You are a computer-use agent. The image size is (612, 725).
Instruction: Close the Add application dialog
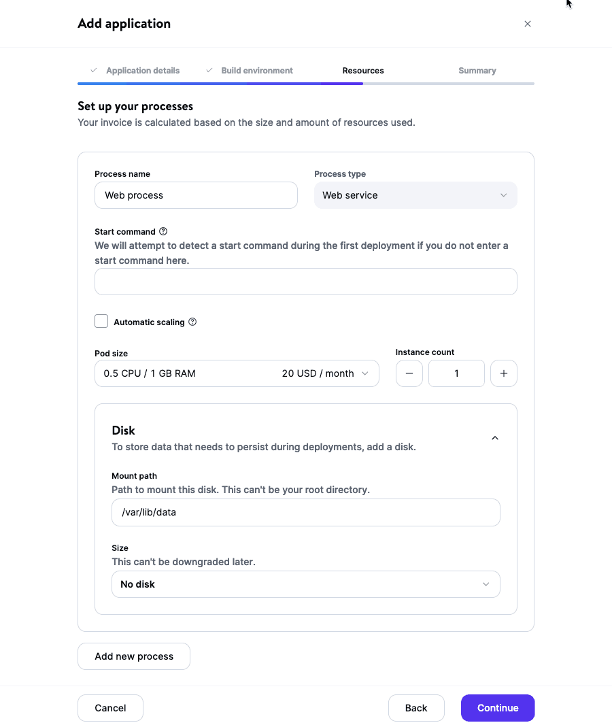(528, 24)
